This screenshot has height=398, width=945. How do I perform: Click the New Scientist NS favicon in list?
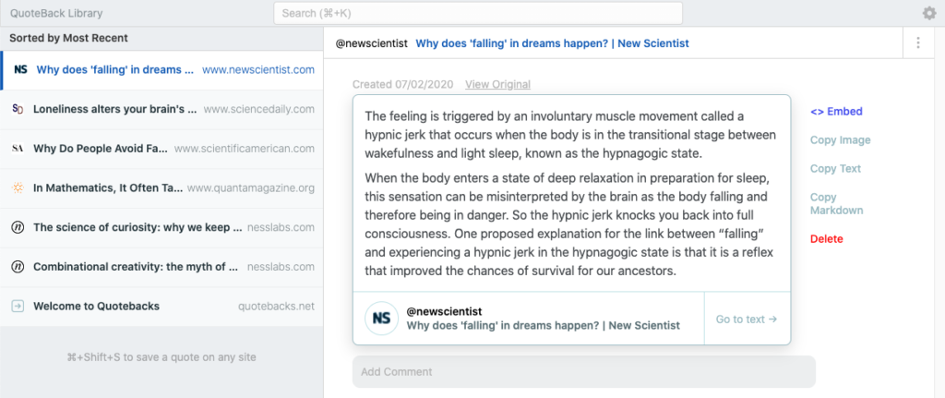(x=20, y=69)
